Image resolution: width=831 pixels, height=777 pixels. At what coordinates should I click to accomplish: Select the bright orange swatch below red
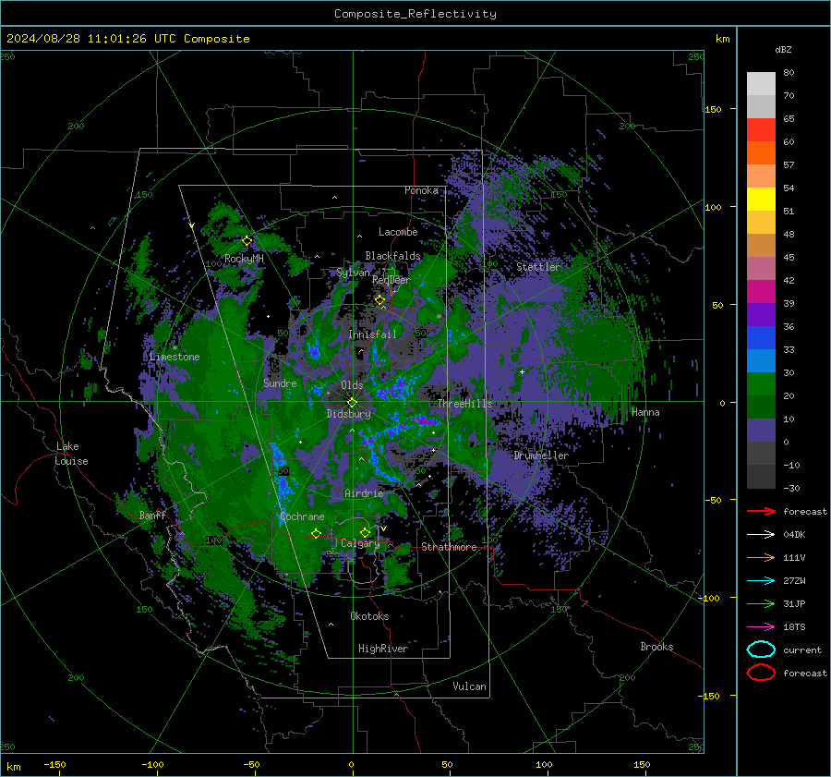(761, 153)
